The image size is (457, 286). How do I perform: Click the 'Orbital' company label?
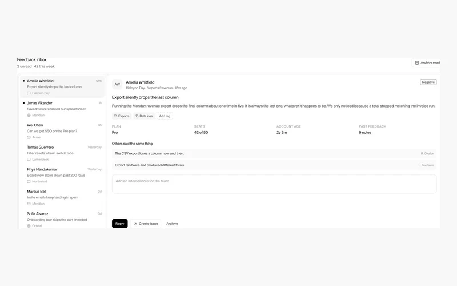pyautogui.click(x=37, y=226)
